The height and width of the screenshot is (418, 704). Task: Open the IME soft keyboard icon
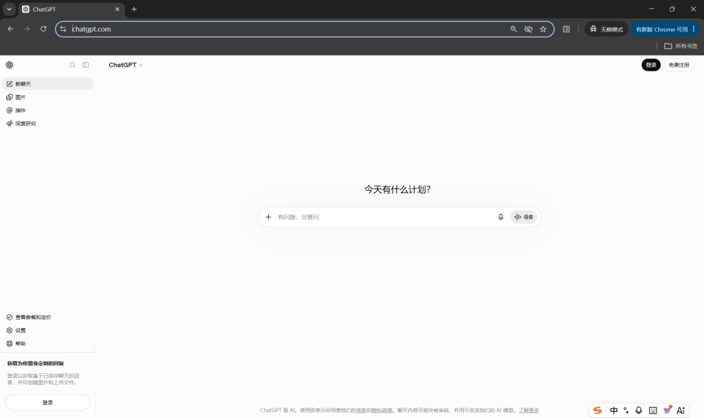pyautogui.click(x=653, y=410)
